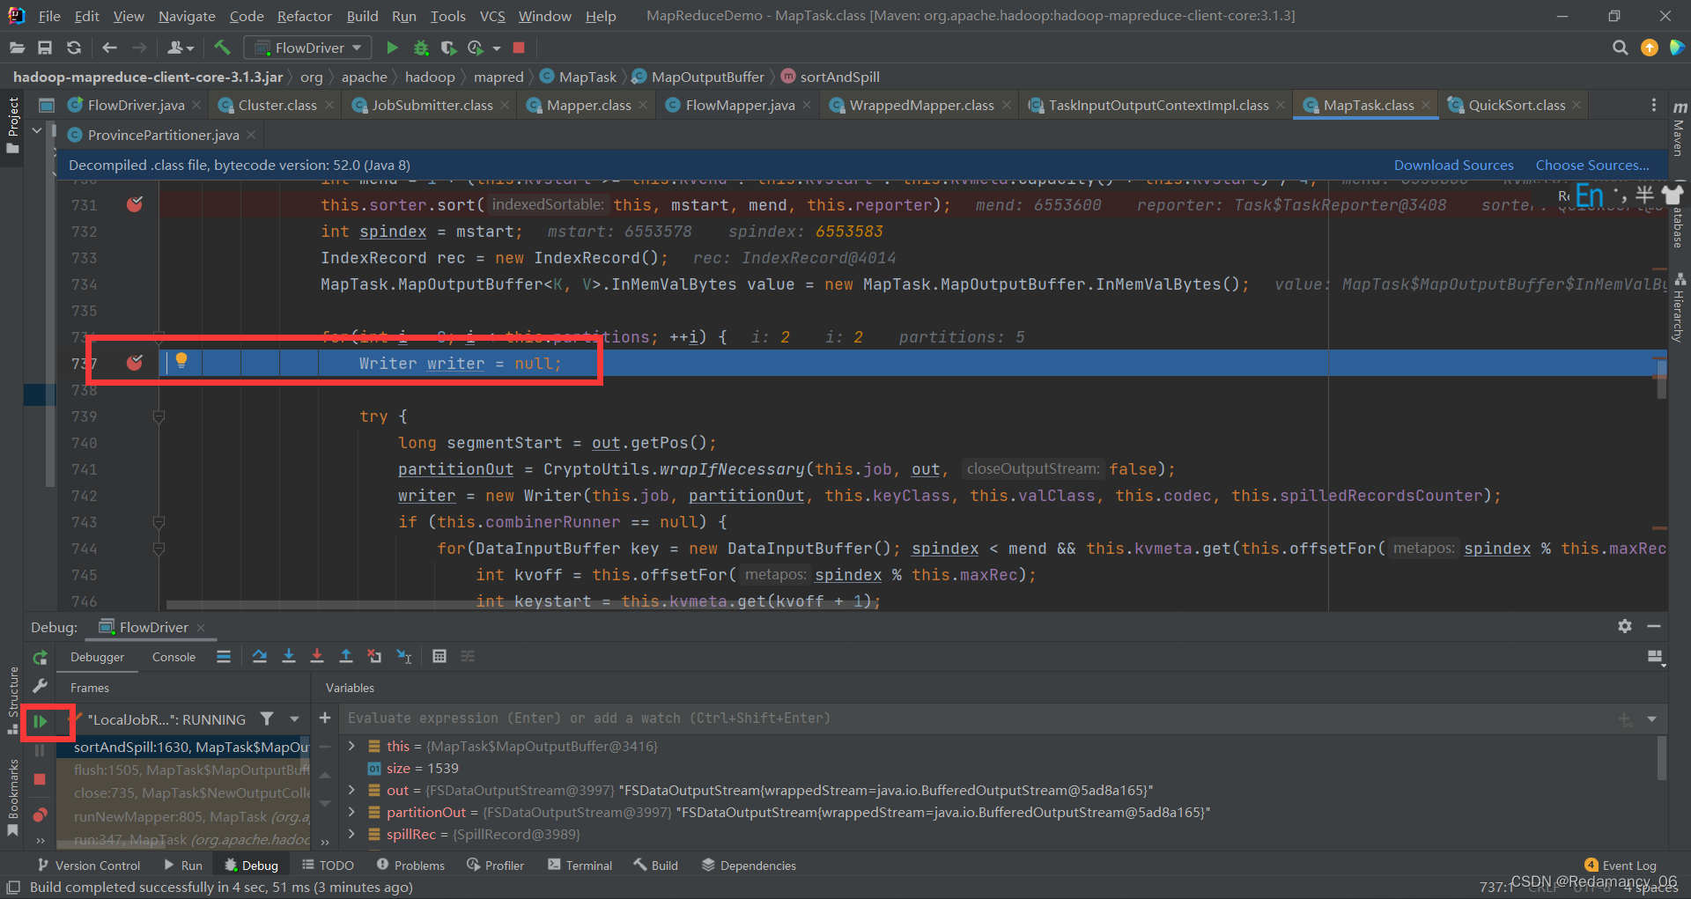Expand the 'this' variable node

pyautogui.click(x=352, y=746)
